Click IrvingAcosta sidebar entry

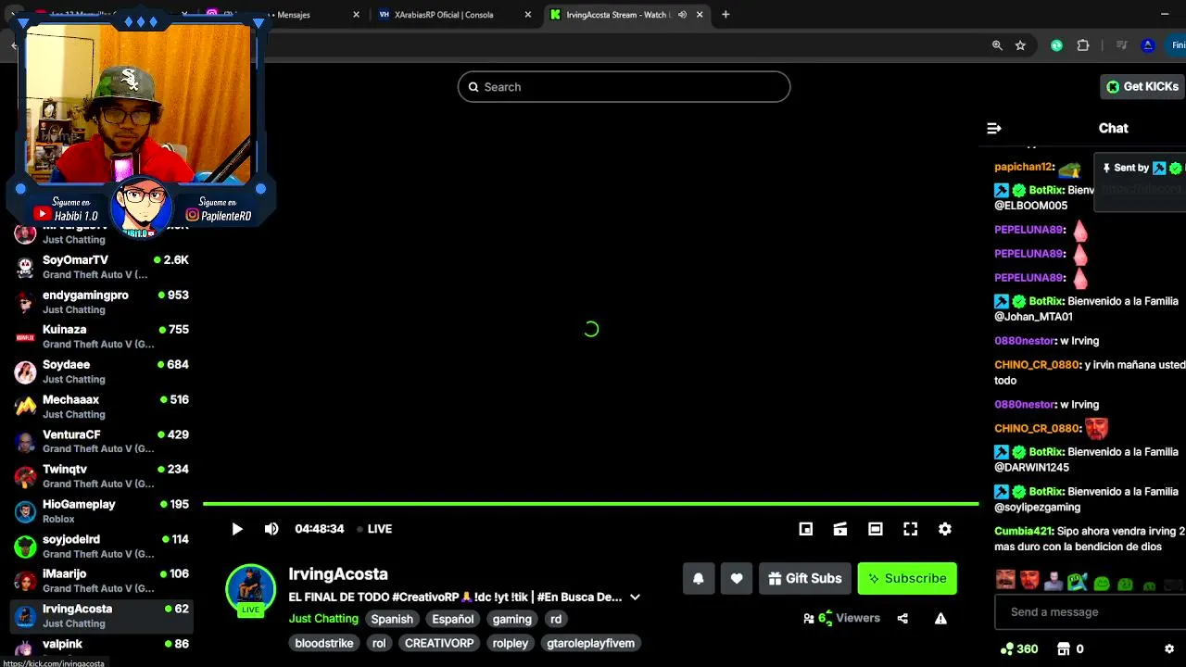click(102, 616)
